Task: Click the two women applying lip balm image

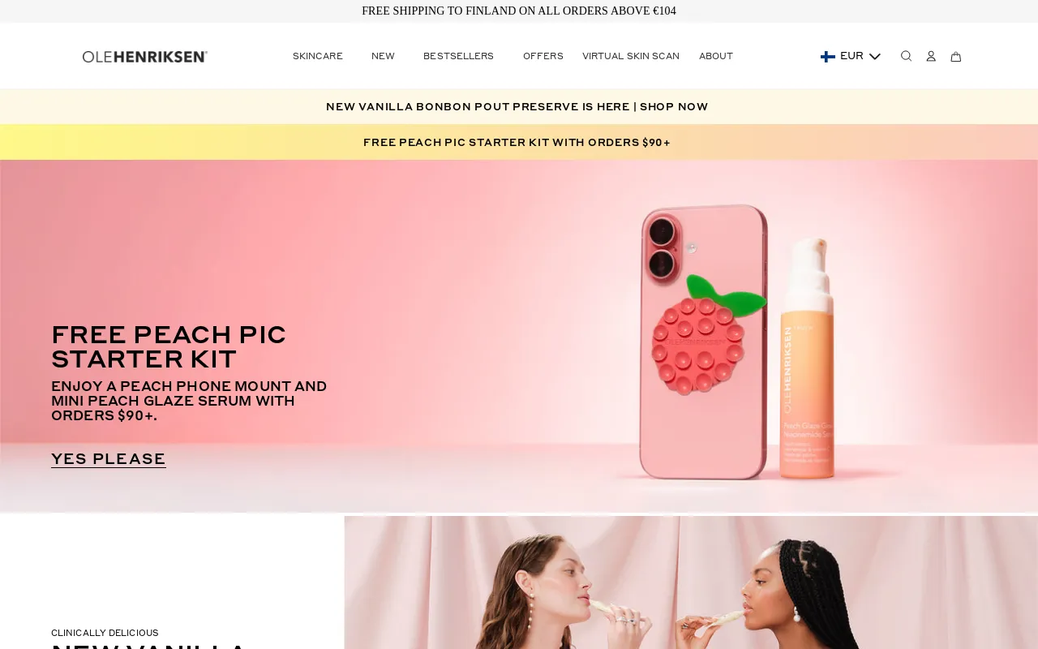Action: pos(691,582)
